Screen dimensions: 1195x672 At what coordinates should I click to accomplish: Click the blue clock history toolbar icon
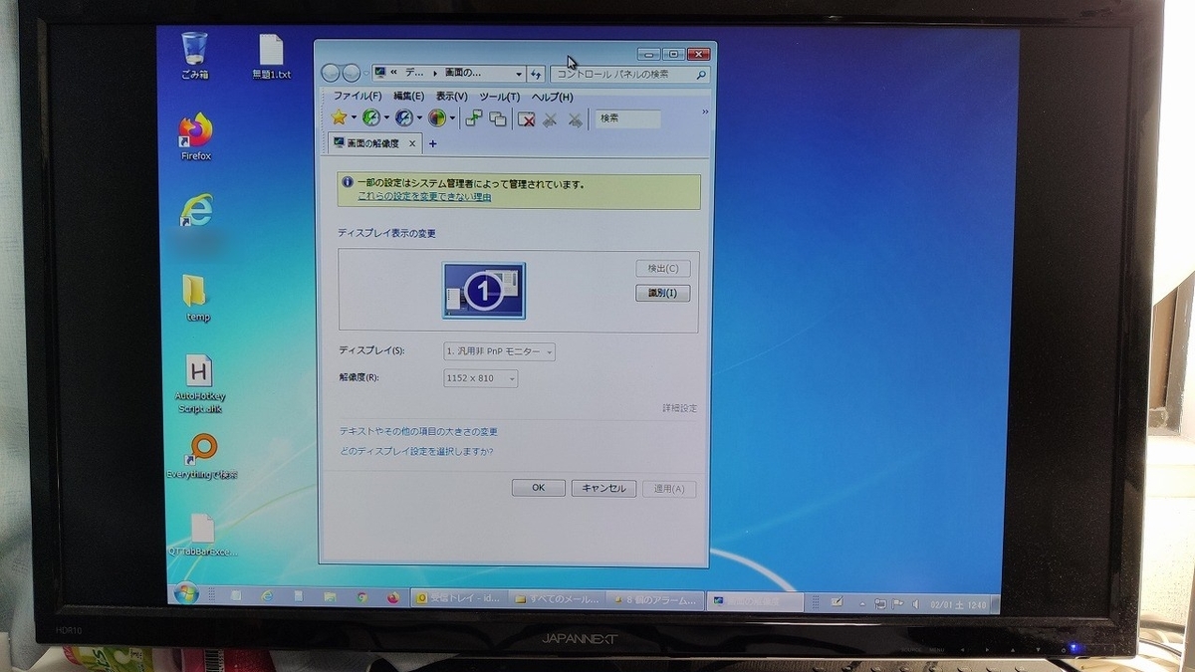(403, 118)
